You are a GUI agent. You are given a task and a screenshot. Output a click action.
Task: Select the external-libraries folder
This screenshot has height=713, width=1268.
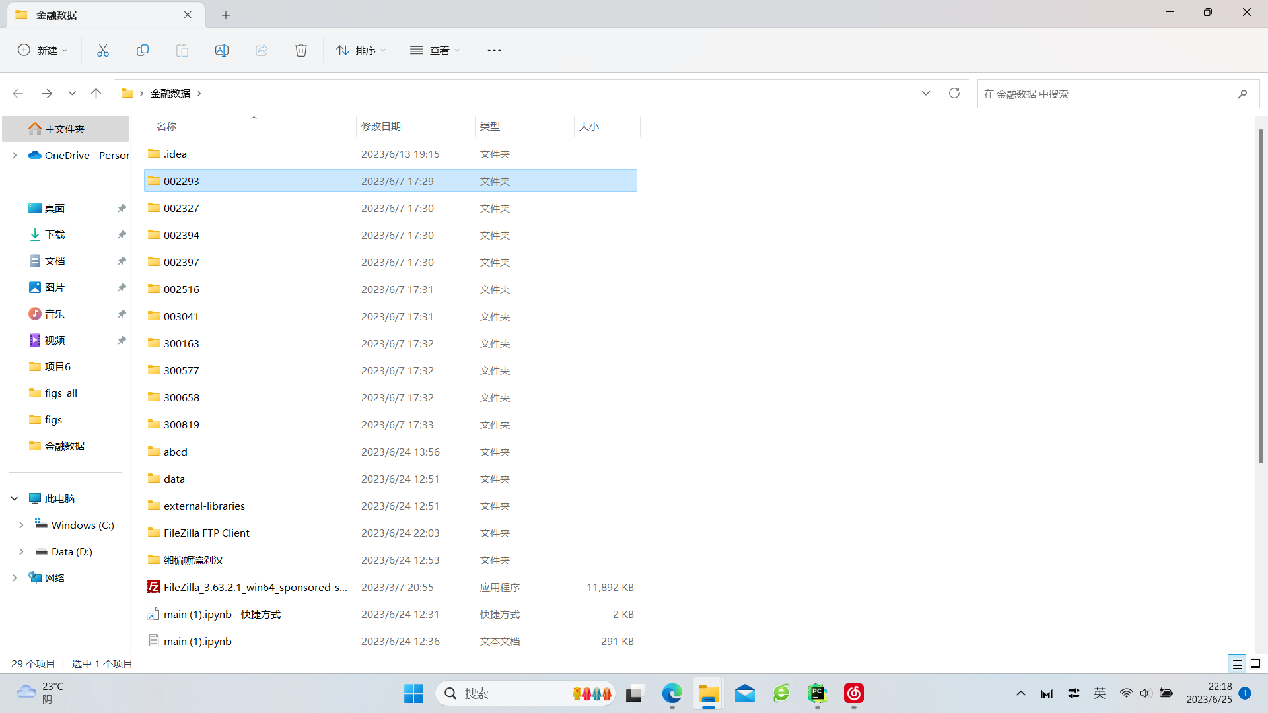pyautogui.click(x=390, y=506)
